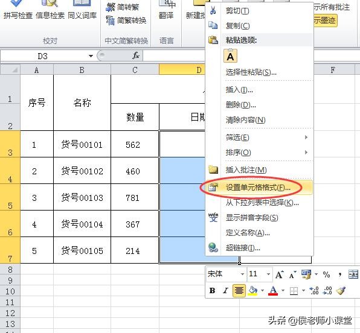360x333 pixels.
Task: Select column C header
Action: pos(135,70)
